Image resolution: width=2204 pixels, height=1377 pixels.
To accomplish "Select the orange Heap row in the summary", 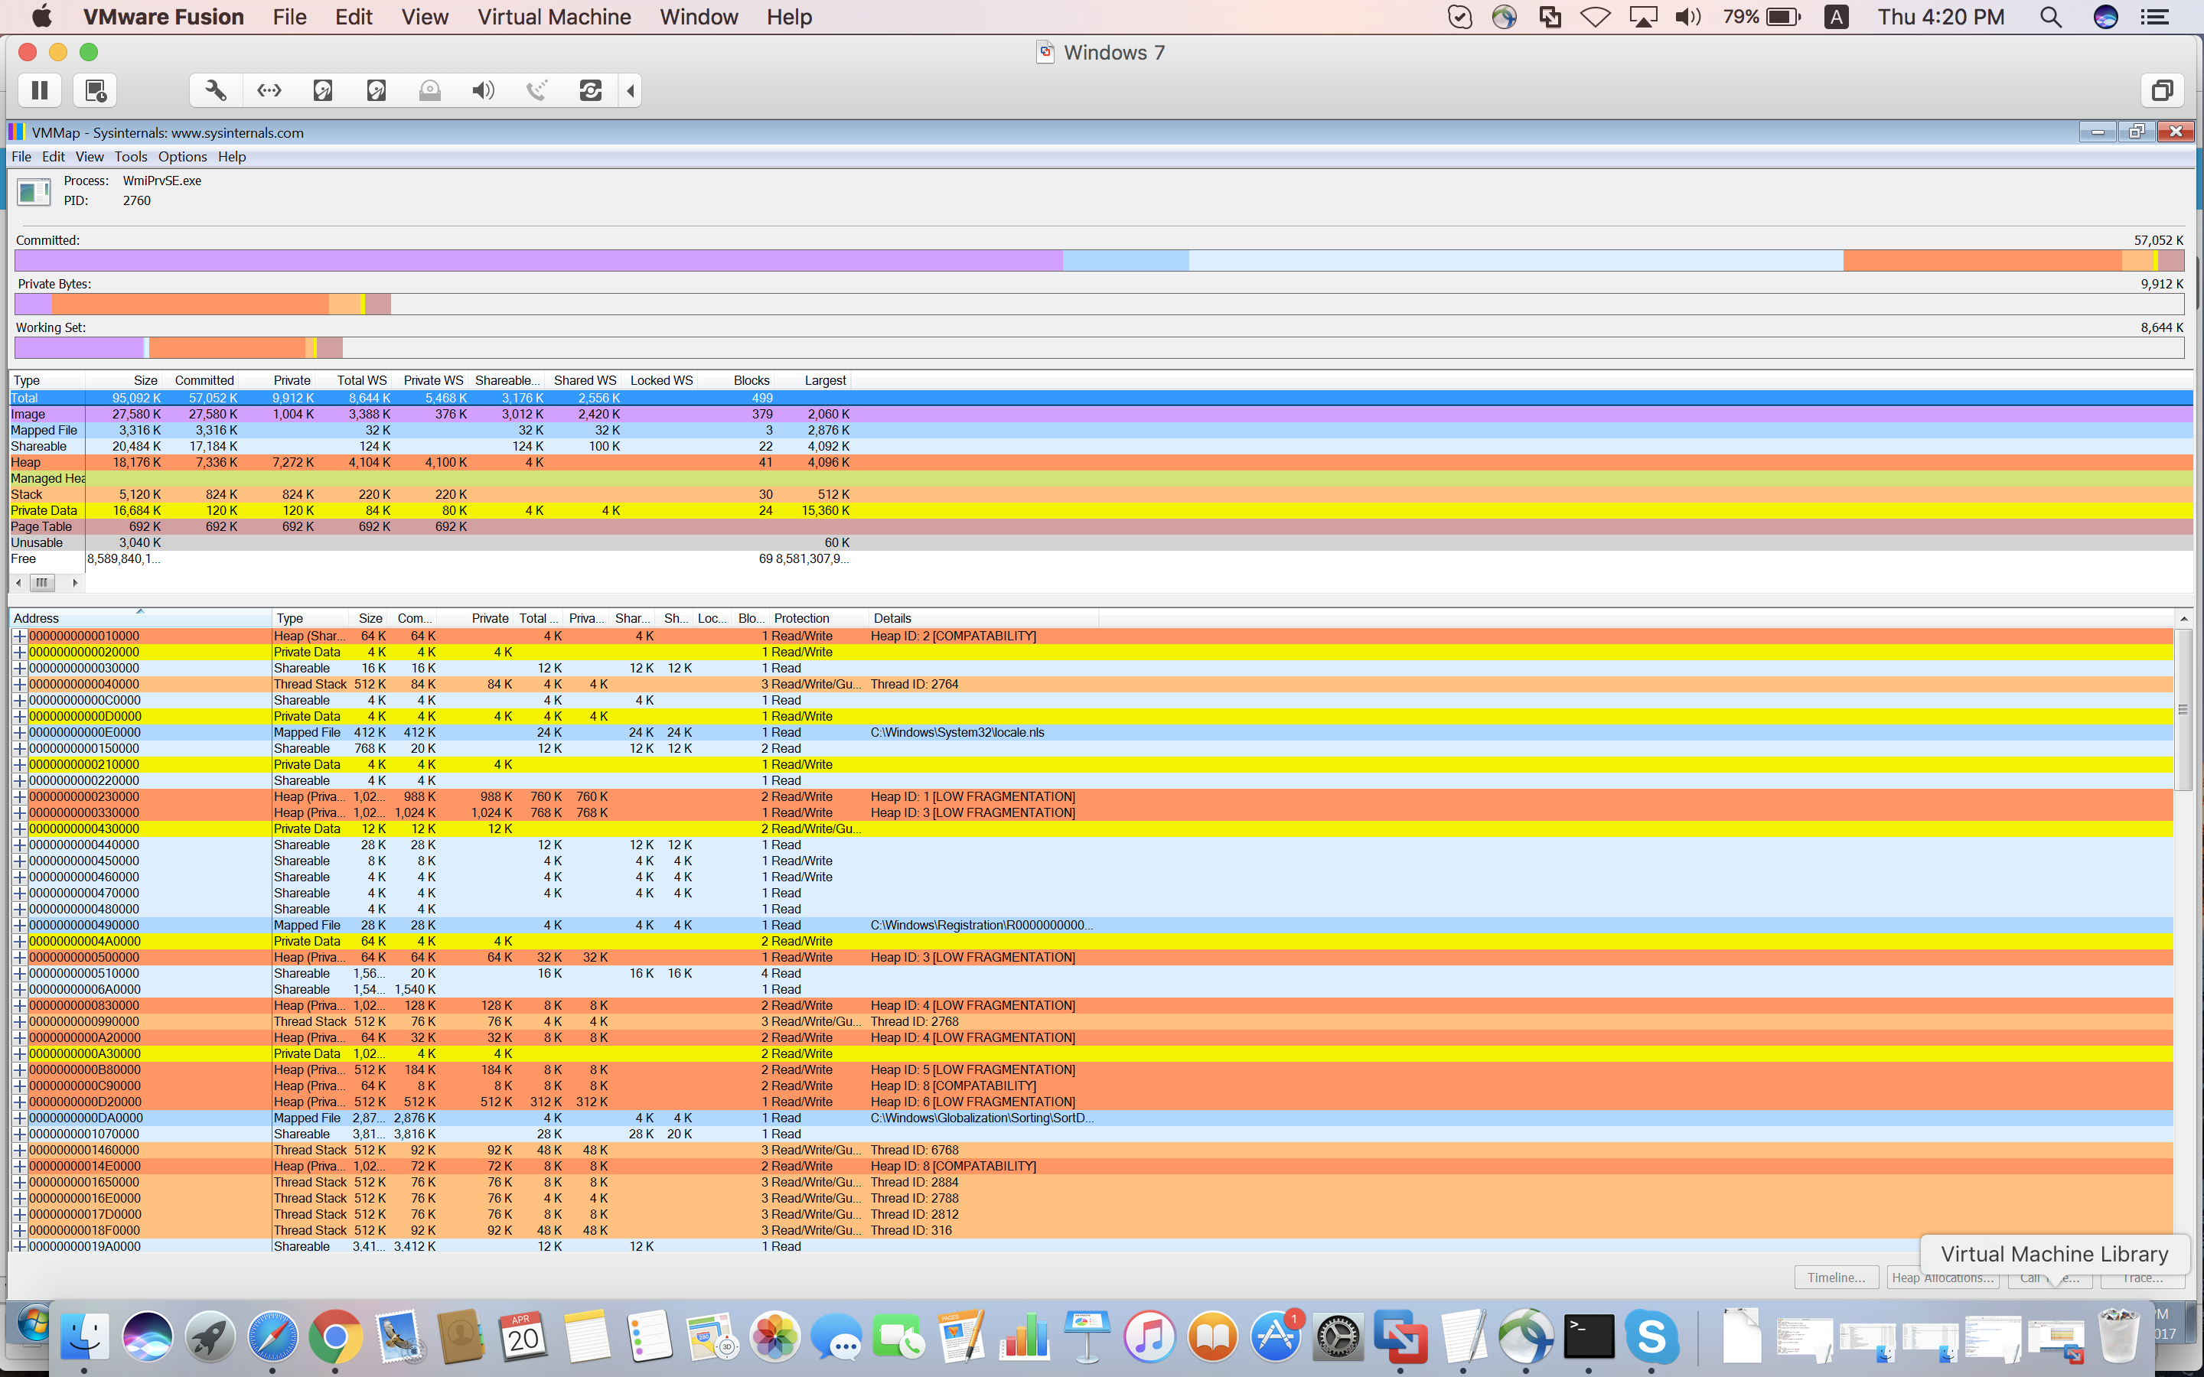I will pos(25,463).
